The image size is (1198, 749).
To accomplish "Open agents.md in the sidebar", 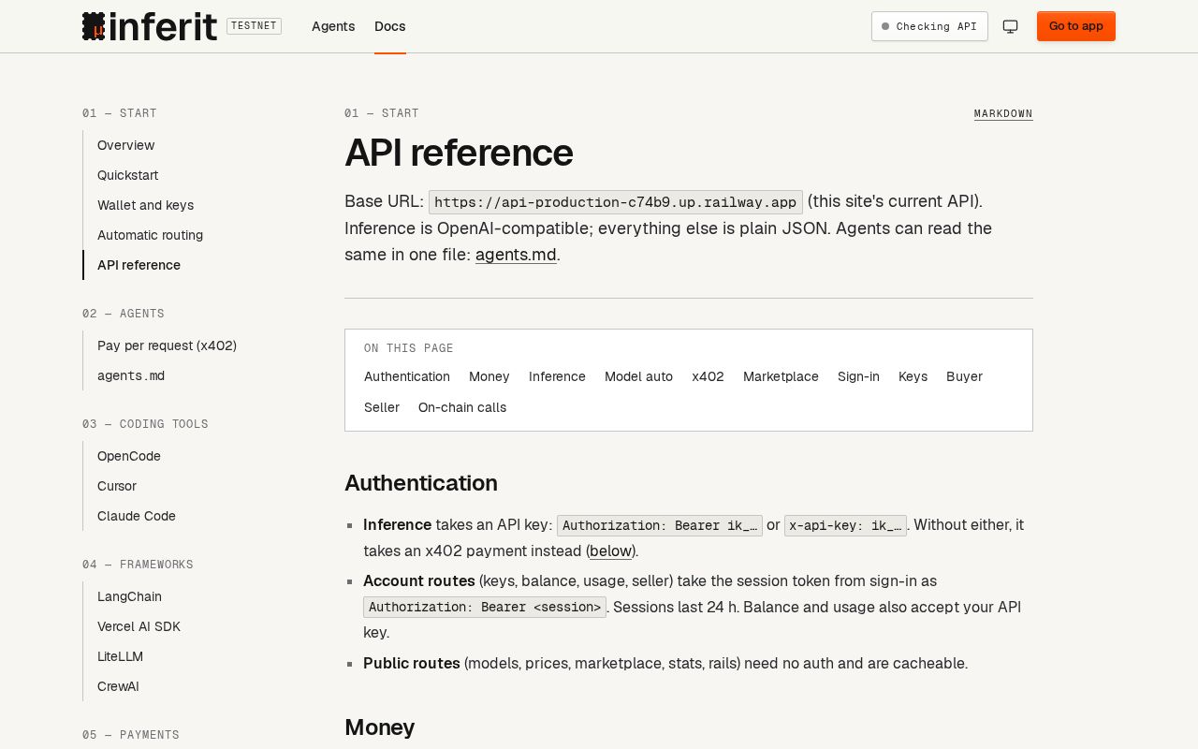I will tap(131, 375).
